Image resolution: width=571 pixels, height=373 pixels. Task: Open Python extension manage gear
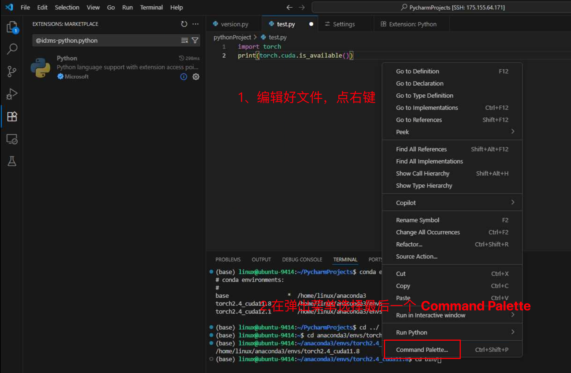click(x=196, y=77)
